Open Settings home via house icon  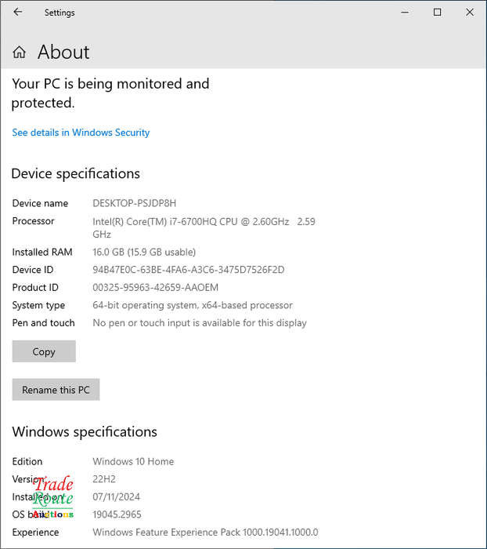coord(20,53)
